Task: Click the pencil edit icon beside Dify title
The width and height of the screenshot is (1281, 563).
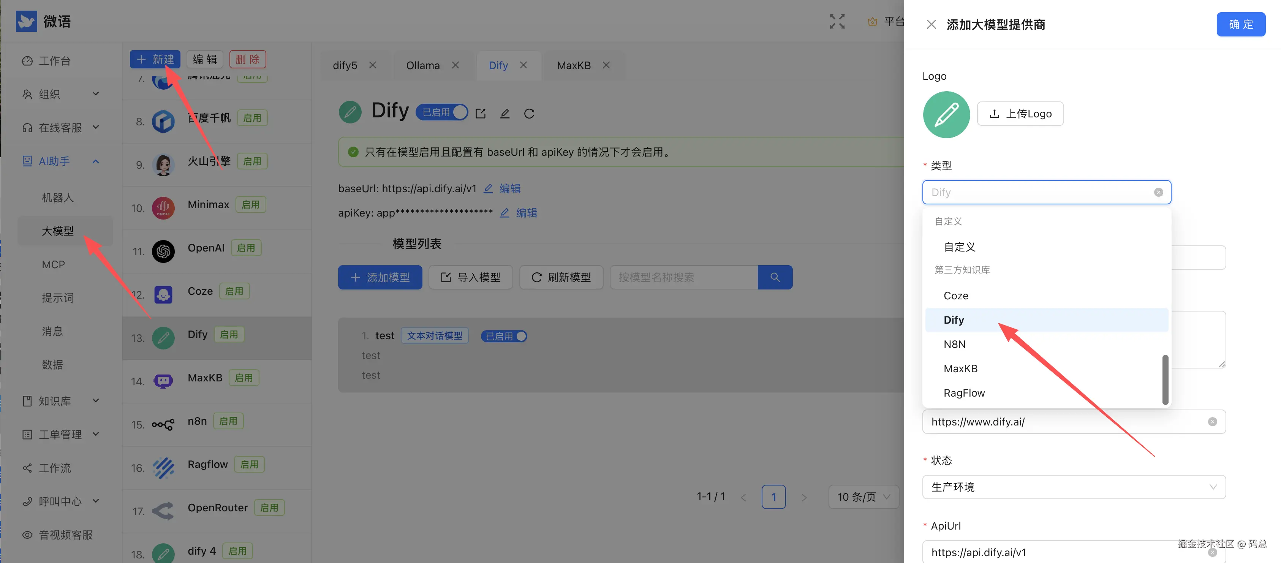Action: pyautogui.click(x=505, y=113)
